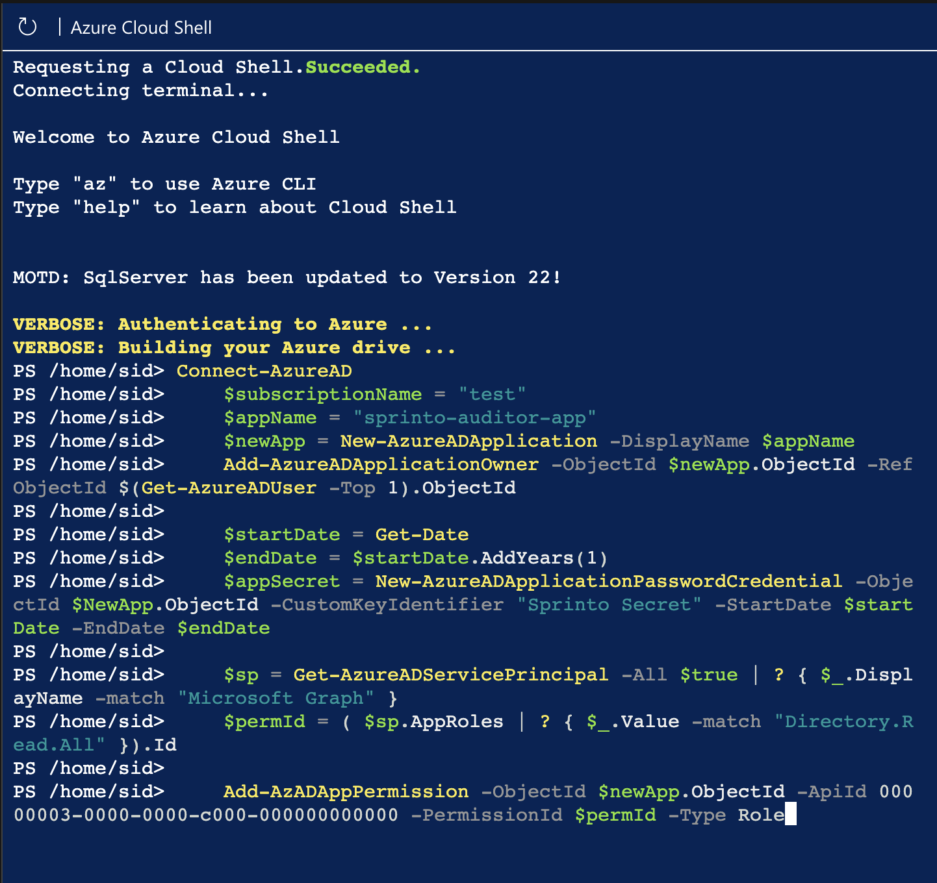The width and height of the screenshot is (937, 883).
Task: Click the VERBOSE Authenticating to Azure line
Action: pos(222,324)
